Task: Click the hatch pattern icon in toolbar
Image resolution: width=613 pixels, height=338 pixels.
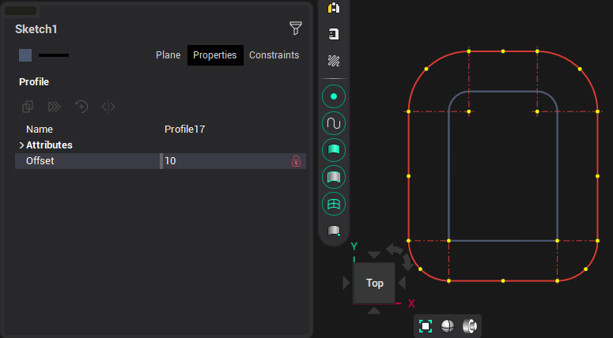Action: pyautogui.click(x=334, y=61)
